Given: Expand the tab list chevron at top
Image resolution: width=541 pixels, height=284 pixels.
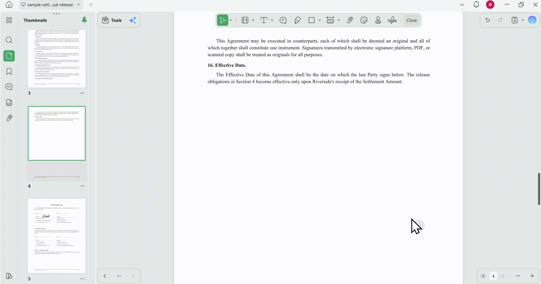Looking at the screenshot, I should click(x=462, y=5).
